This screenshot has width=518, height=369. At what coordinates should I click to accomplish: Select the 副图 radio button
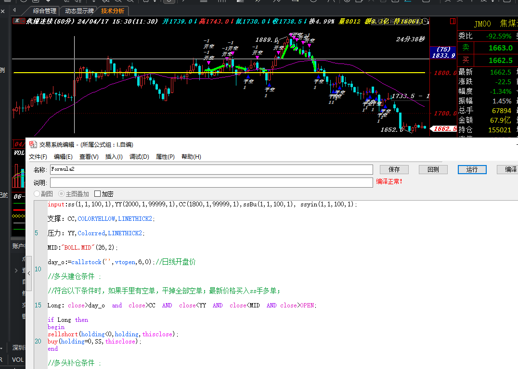(x=37, y=194)
